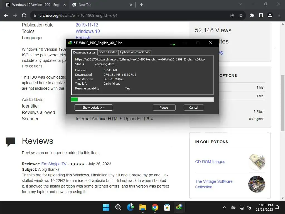Viewport: 285px width, 214px height.
Task: Click the CD-ROM Images thumbnail
Action: (x=257, y=162)
